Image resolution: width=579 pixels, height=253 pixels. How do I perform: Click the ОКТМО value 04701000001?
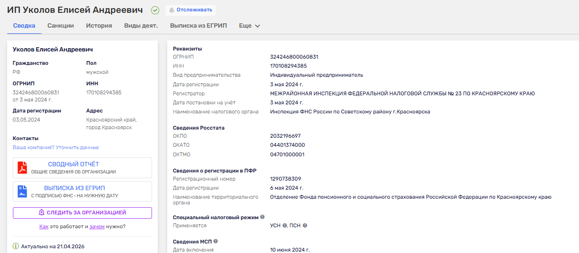click(287, 155)
